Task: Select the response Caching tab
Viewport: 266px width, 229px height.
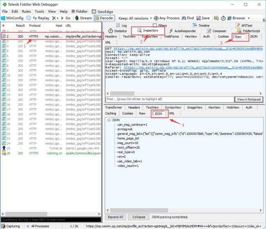Action: point(110,113)
